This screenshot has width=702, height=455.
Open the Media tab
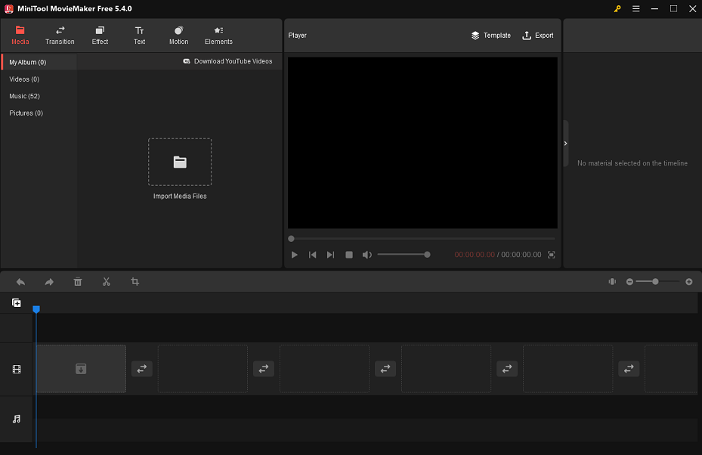(x=20, y=36)
